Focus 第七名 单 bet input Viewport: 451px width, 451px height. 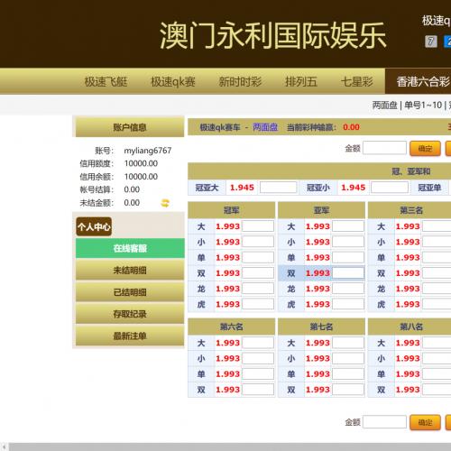(x=348, y=374)
